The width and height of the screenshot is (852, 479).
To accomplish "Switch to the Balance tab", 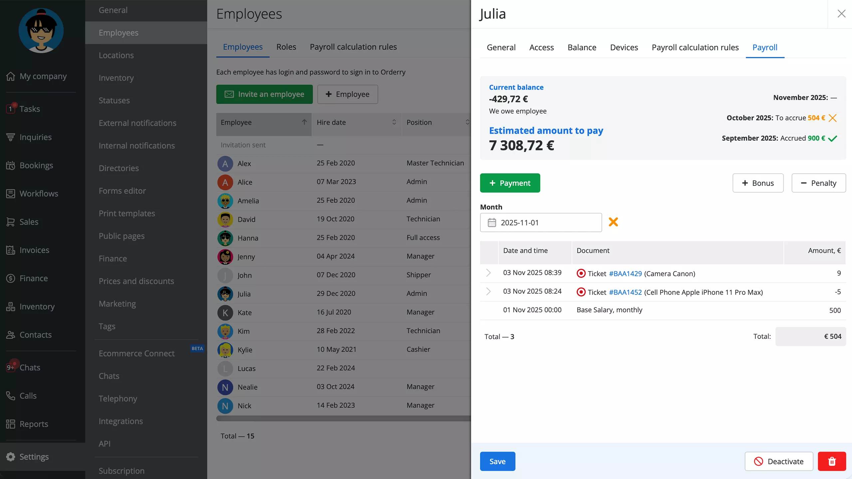I will [x=582, y=47].
